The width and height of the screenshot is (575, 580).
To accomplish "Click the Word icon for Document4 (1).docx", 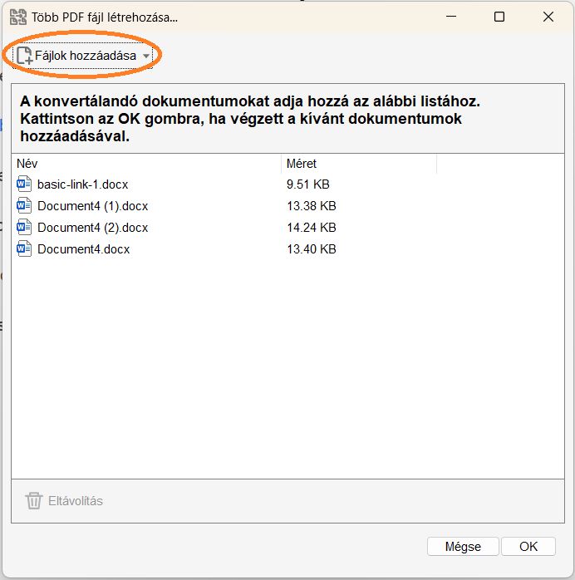I will 24,206.
